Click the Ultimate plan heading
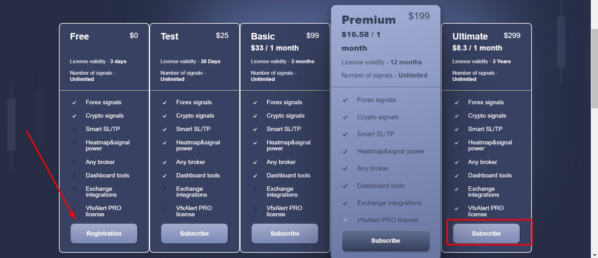The image size is (598, 258). 470,36
